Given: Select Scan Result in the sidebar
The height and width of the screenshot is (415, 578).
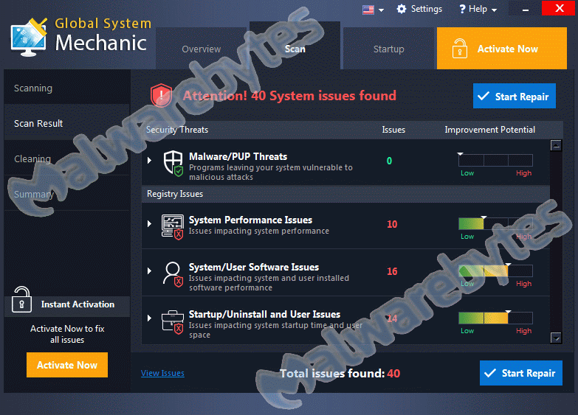Looking at the screenshot, I should (x=66, y=123).
